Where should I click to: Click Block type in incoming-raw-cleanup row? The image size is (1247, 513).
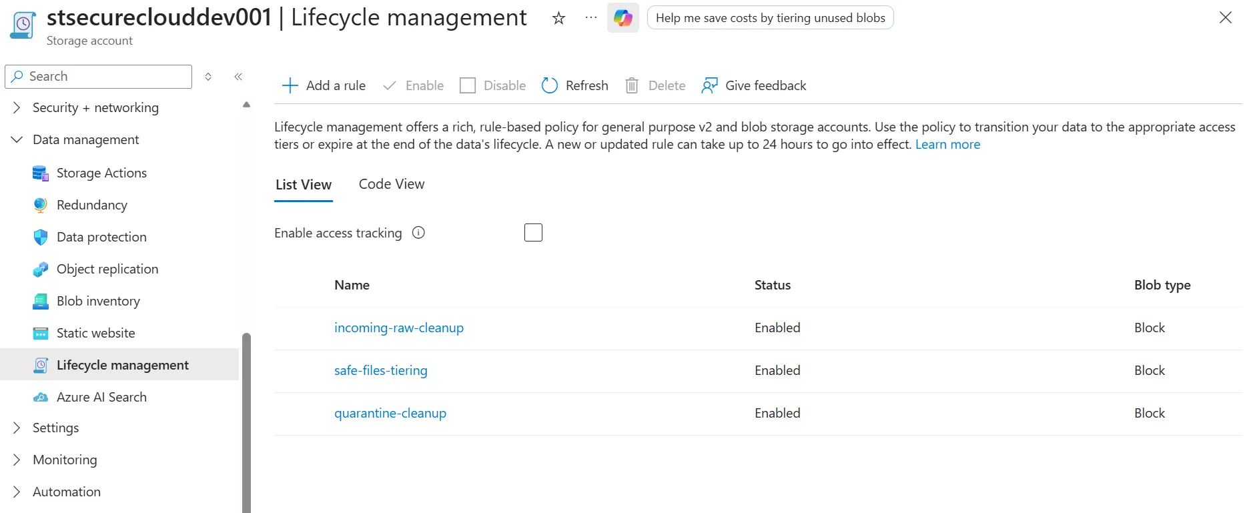tap(1150, 328)
